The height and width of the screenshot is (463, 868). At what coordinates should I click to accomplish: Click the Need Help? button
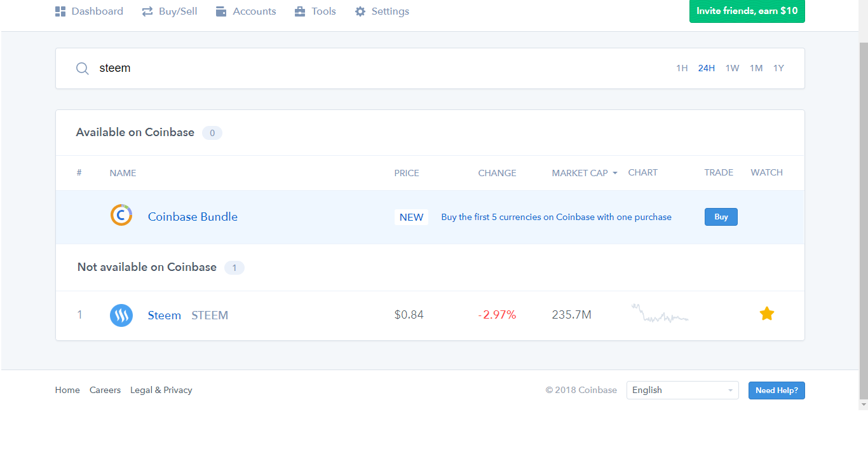(776, 390)
